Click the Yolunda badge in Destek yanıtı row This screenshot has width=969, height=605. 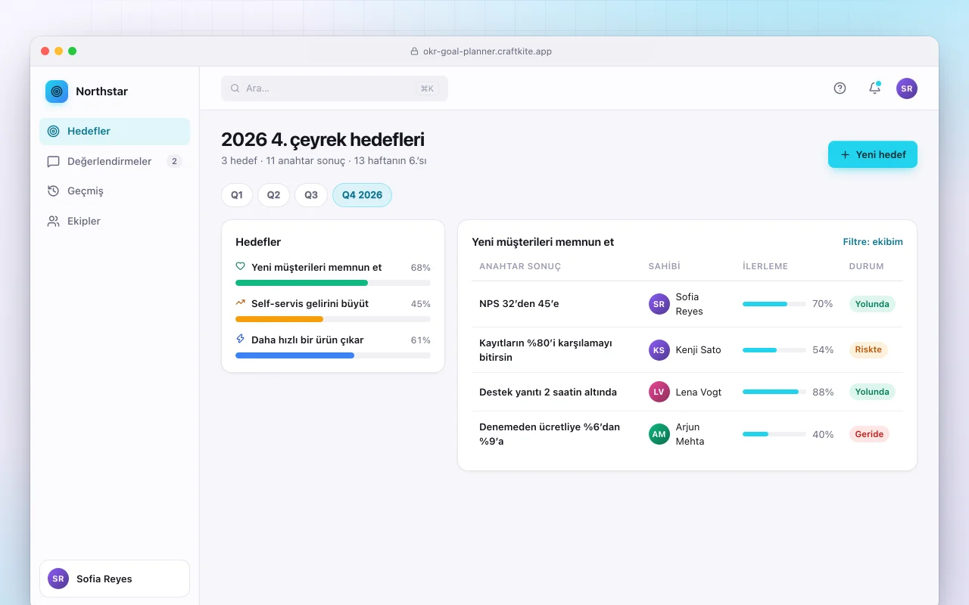(x=872, y=392)
